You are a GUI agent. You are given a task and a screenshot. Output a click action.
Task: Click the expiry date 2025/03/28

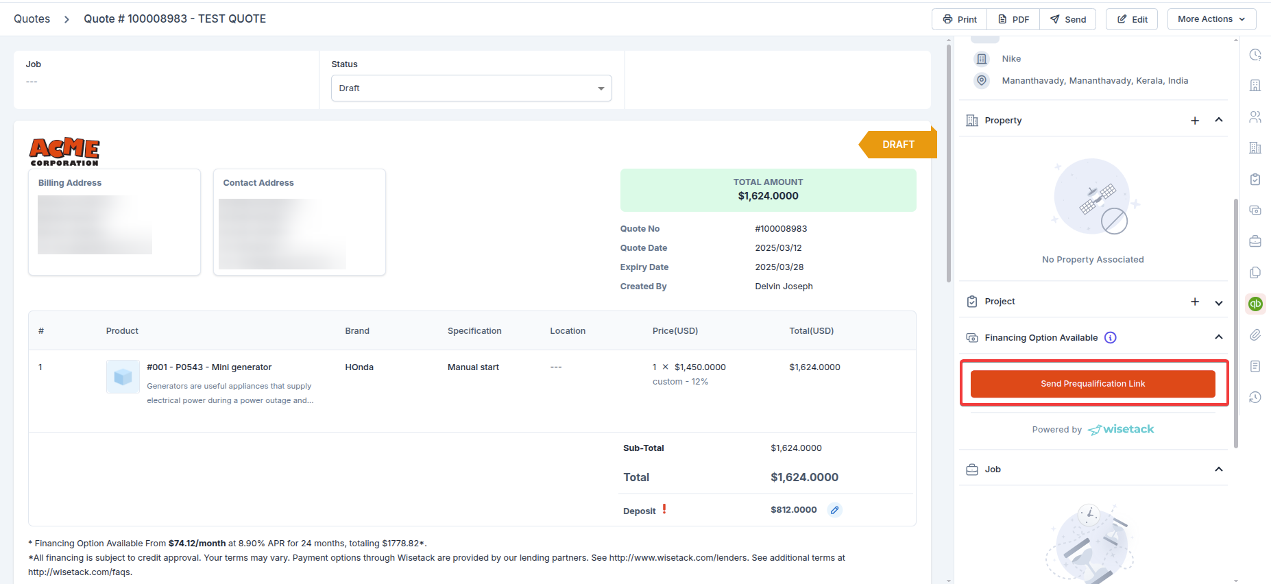(779, 267)
